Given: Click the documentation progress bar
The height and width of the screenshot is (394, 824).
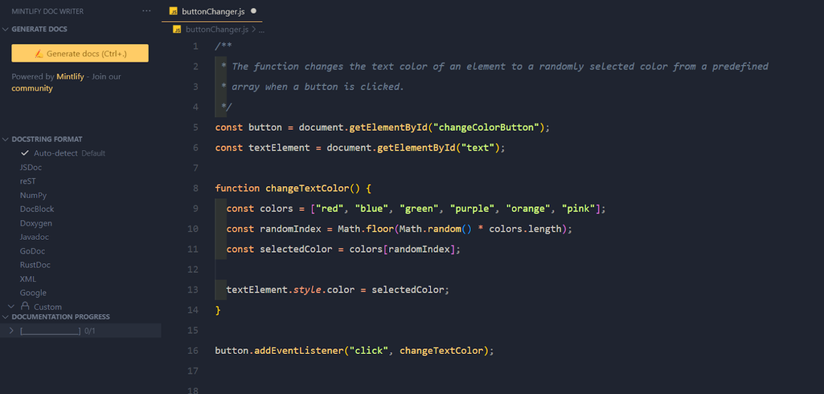Looking at the screenshot, I should coord(51,331).
